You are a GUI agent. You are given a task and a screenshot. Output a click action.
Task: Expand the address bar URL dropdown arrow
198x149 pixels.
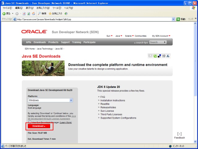(173, 19)
